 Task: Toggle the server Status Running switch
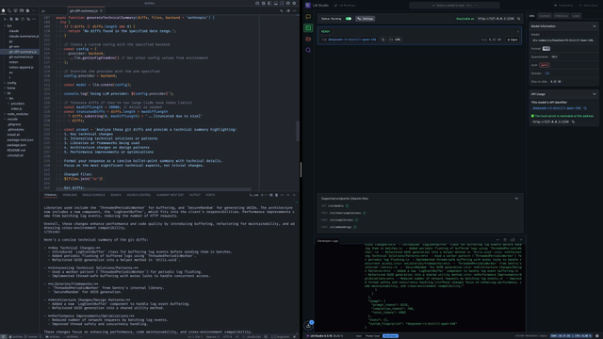click(x=349, y=19)
